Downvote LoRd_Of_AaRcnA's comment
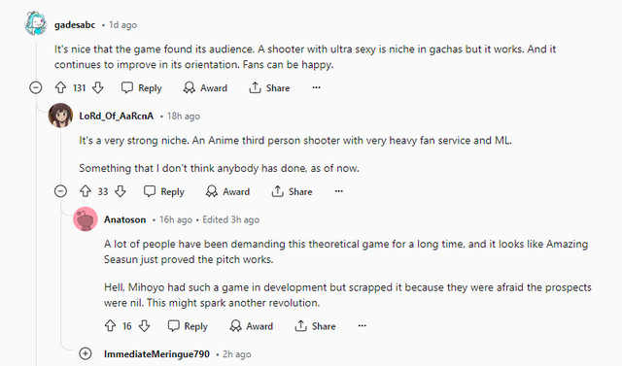The height and width of the screenshot is (366, 622). pos(121,191)
